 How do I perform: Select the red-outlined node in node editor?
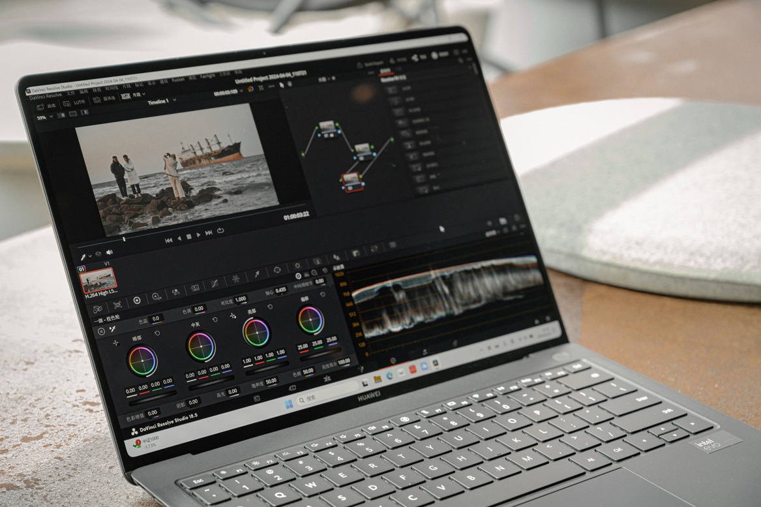coord(352,181)
